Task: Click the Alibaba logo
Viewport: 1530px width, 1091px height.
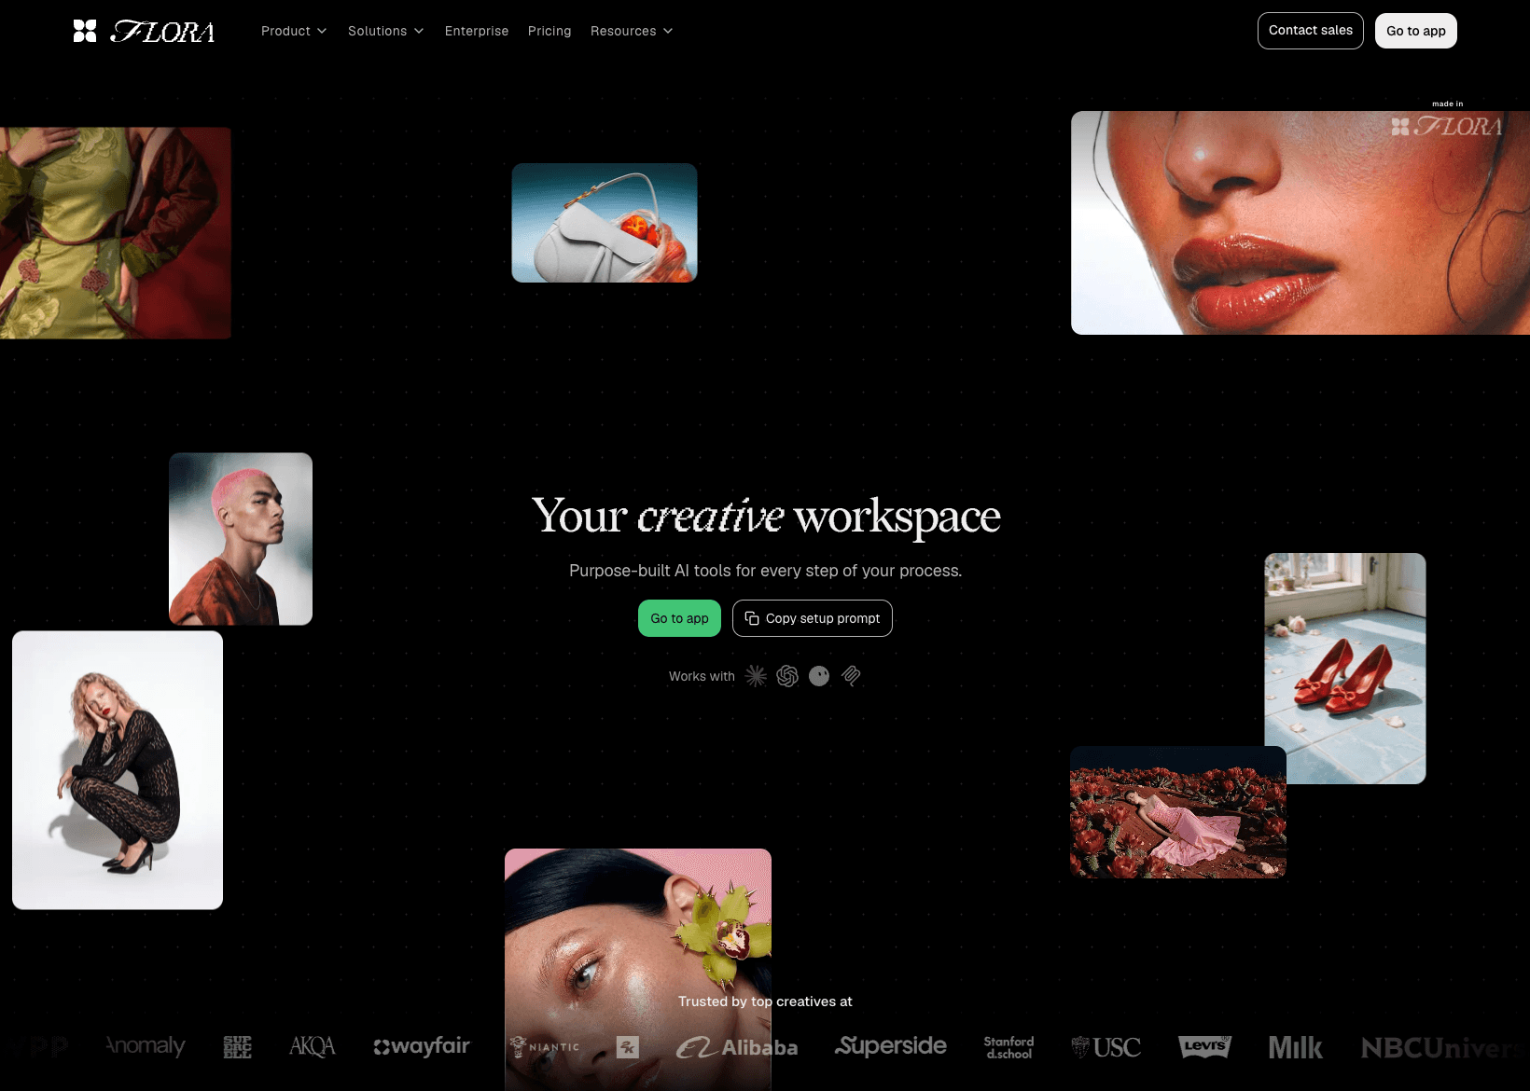Action: coord(737,1047)
